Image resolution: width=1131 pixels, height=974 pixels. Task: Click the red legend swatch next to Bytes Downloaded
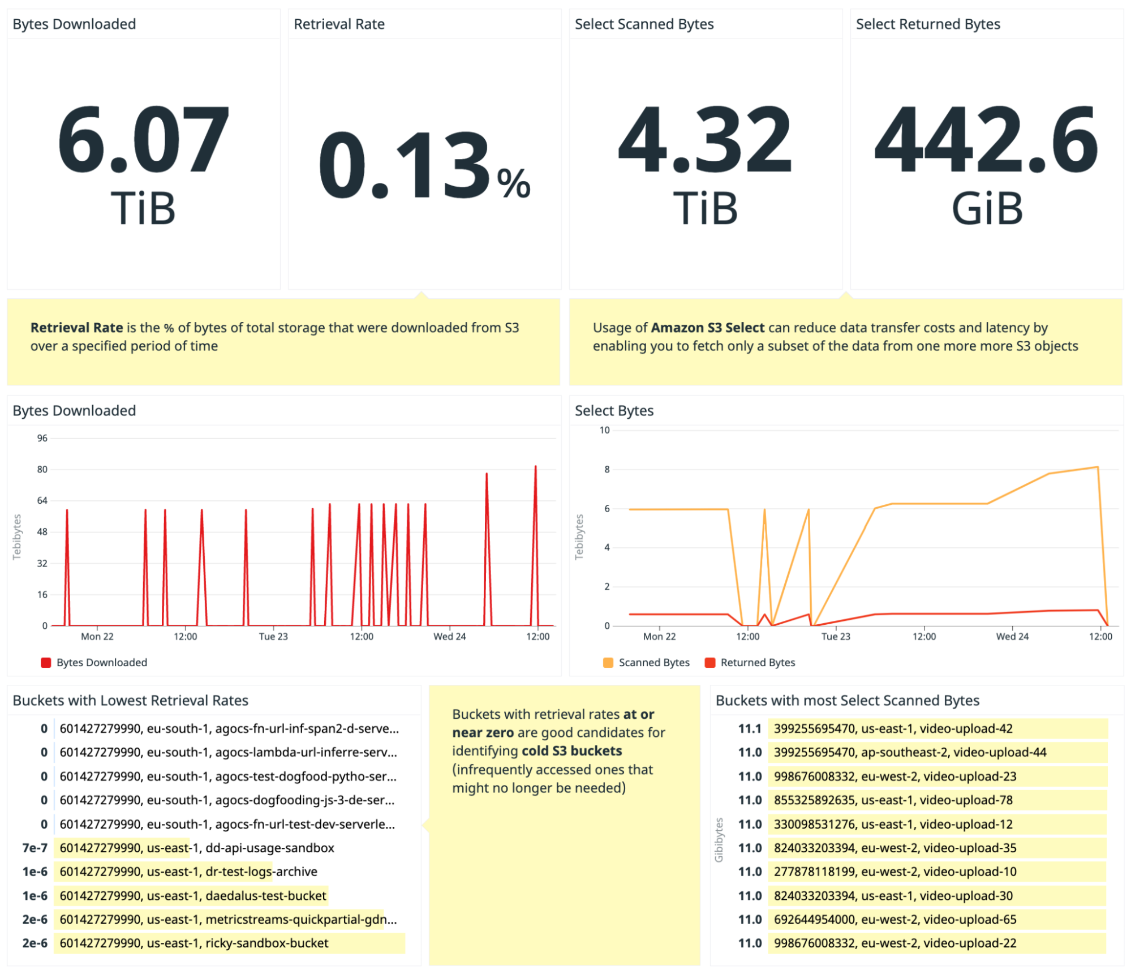pyautogui.click(x=45, y=661)
